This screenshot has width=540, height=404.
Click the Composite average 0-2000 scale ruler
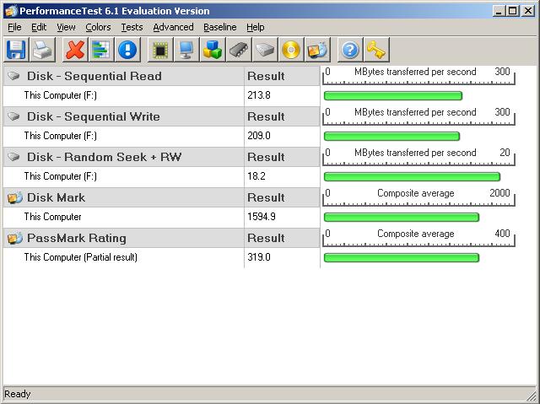pos(418,197)
